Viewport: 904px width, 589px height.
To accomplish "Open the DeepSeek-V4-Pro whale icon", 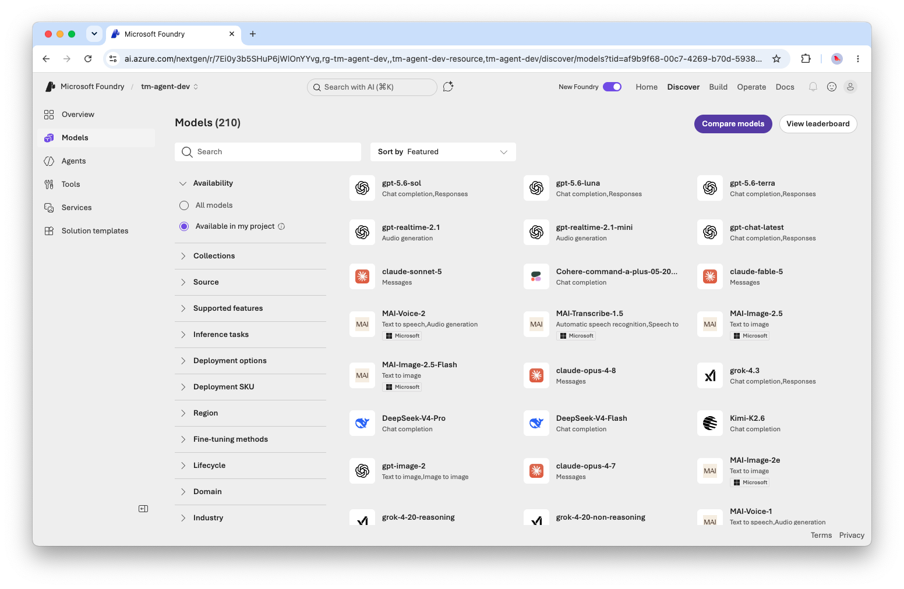I will (x=362, y=423).
